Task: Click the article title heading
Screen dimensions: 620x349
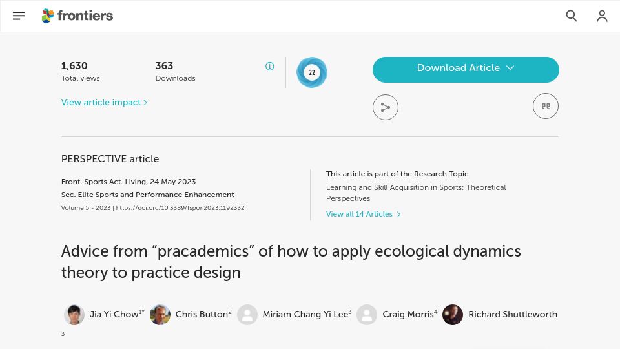Action: (x=291, y=262)
